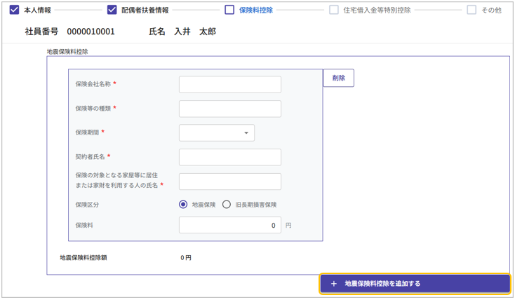Focus the 保険会社名称 input field
This screenshot has width=515, height=300.
coord(229,85)
